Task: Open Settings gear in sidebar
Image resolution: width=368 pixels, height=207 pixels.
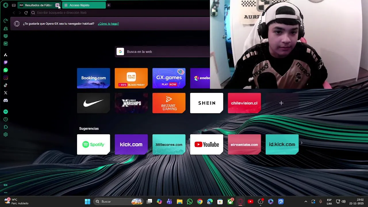Action: 5,135
